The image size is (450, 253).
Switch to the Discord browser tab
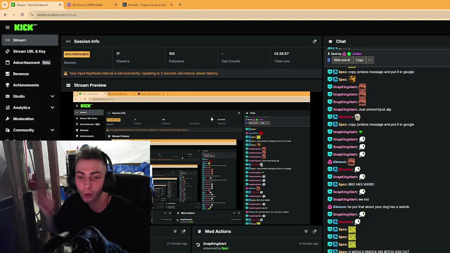(92, 5)
